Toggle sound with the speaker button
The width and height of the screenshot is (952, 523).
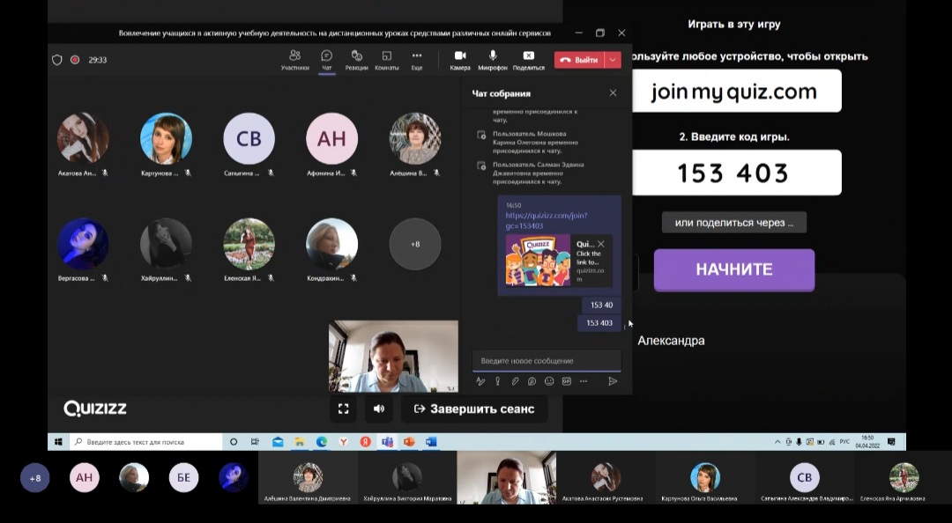pos(379,409)
